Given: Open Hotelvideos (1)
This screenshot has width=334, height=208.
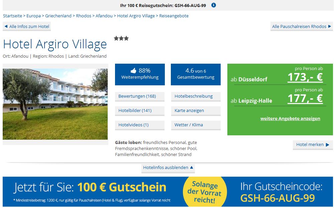Looking at the screenshot, I should pos(140,125).
